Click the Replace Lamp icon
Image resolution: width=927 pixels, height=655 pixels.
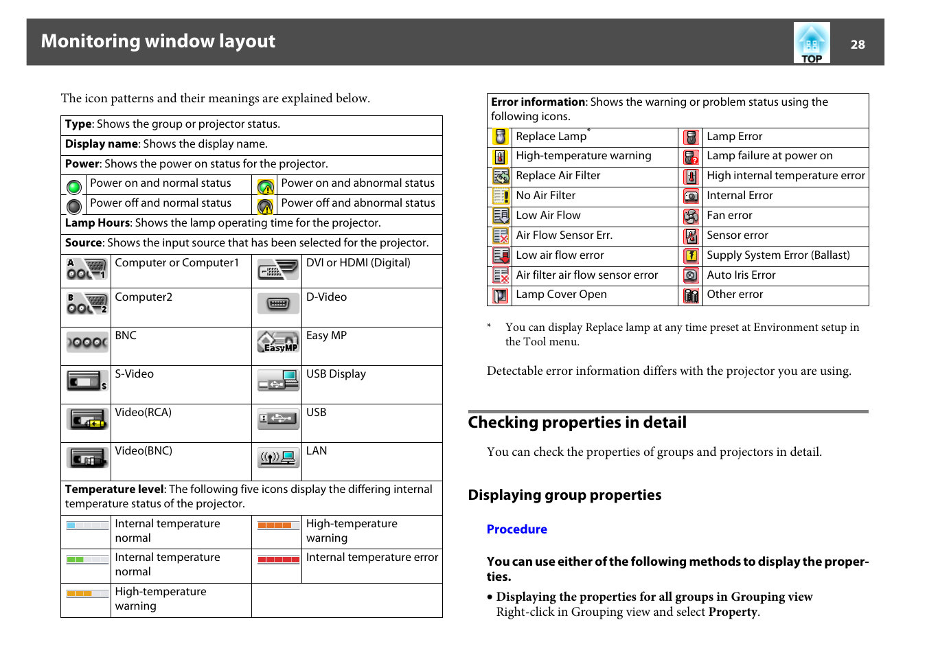pyautogui.click(x=501, y=137)
